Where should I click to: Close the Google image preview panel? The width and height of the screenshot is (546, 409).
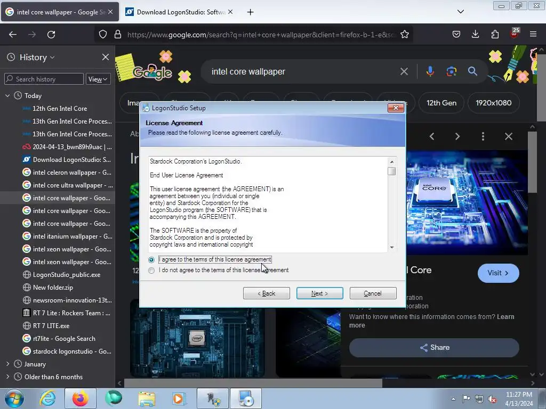[509, 136]
